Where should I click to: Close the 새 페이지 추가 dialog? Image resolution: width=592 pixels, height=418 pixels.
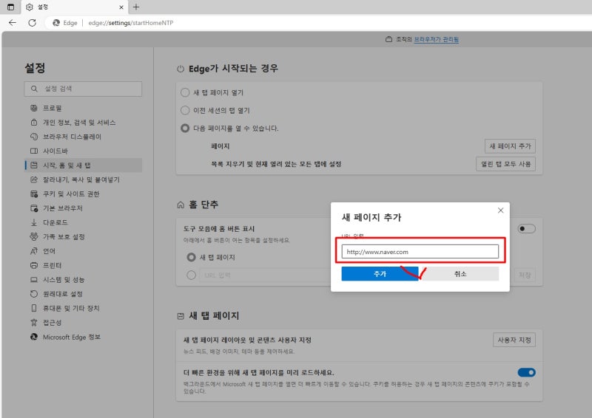coord(501,210)
